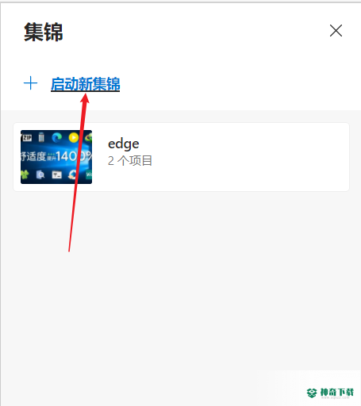Click the terminal icon in thumbnail
This screenshot has width=361, height=406.
click(x=56, y=174)
